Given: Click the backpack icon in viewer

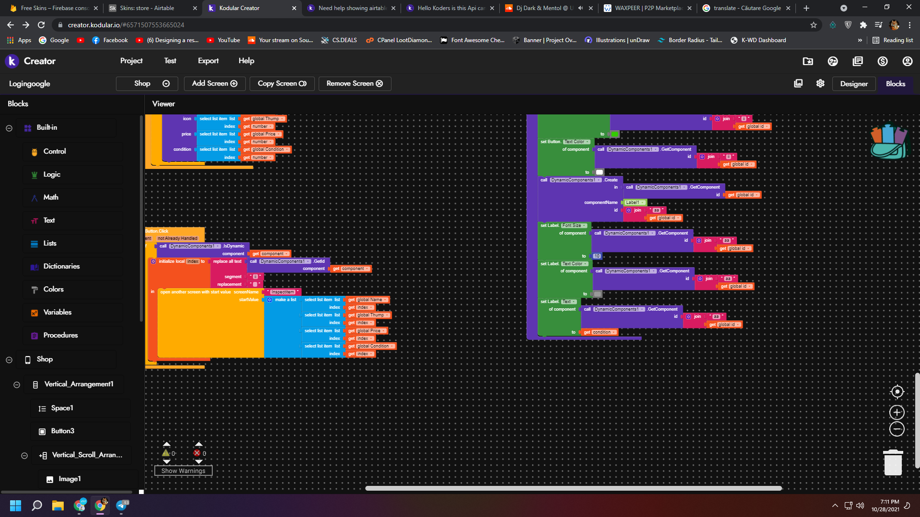Looking at the screenshot, I should [888, 142].
